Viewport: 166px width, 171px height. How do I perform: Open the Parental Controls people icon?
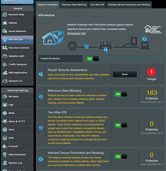point(5,48)
